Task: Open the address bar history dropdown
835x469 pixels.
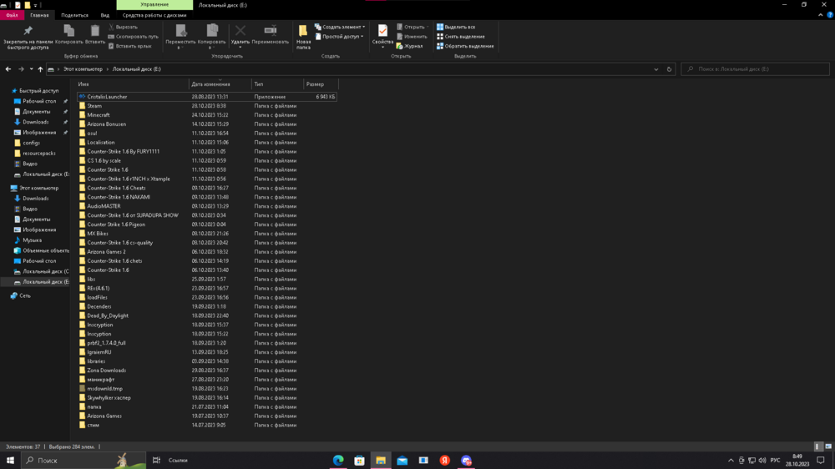Action: [655, 68]
